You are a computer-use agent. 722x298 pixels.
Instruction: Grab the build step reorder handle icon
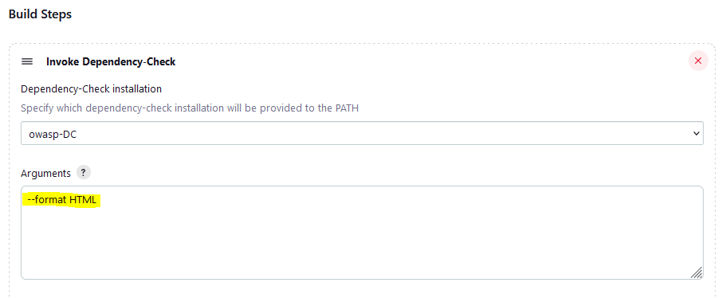pos(27,61)
